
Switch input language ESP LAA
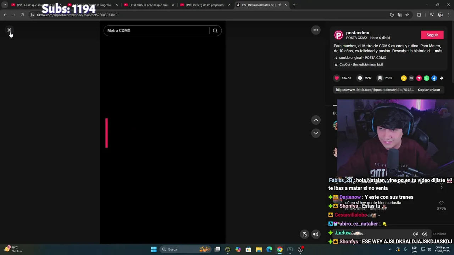click(414, 249)
